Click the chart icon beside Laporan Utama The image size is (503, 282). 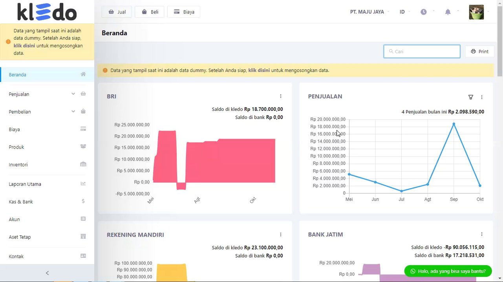pyautogui.click(x=83, y=183)
